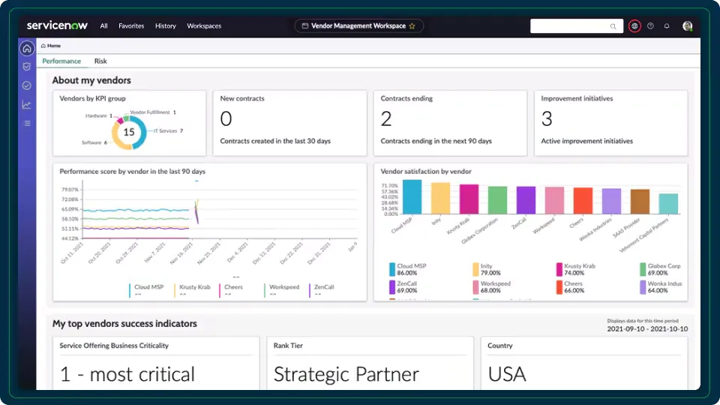Viewport: 720px width, 405px height.
Task: Click the Contracts ending count 2
Action: [x=386, y=119]
